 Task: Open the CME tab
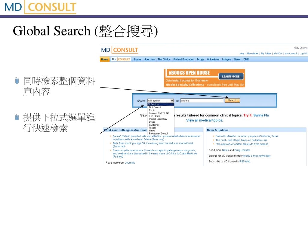(x=246, y=59)
